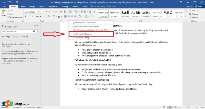
Task: Toggle Underline formatting
Action: (x=32, y=16)
